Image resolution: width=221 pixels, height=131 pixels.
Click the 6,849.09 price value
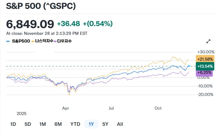coord(30,24)
